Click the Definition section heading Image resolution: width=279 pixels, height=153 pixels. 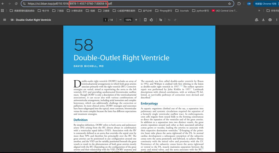(x=81, y=120)
